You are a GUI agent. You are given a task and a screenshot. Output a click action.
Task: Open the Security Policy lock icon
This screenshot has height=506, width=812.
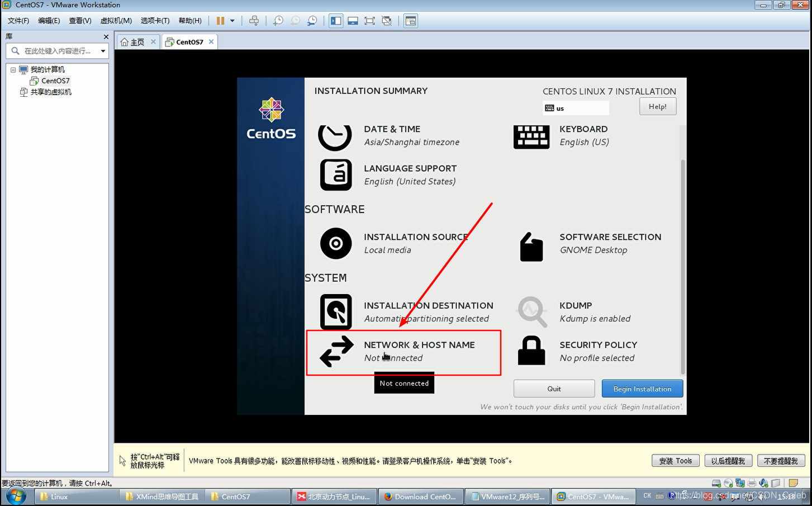[531, 351]
